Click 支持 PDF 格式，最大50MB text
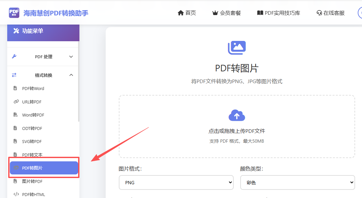362x198 pixels. 237,141
